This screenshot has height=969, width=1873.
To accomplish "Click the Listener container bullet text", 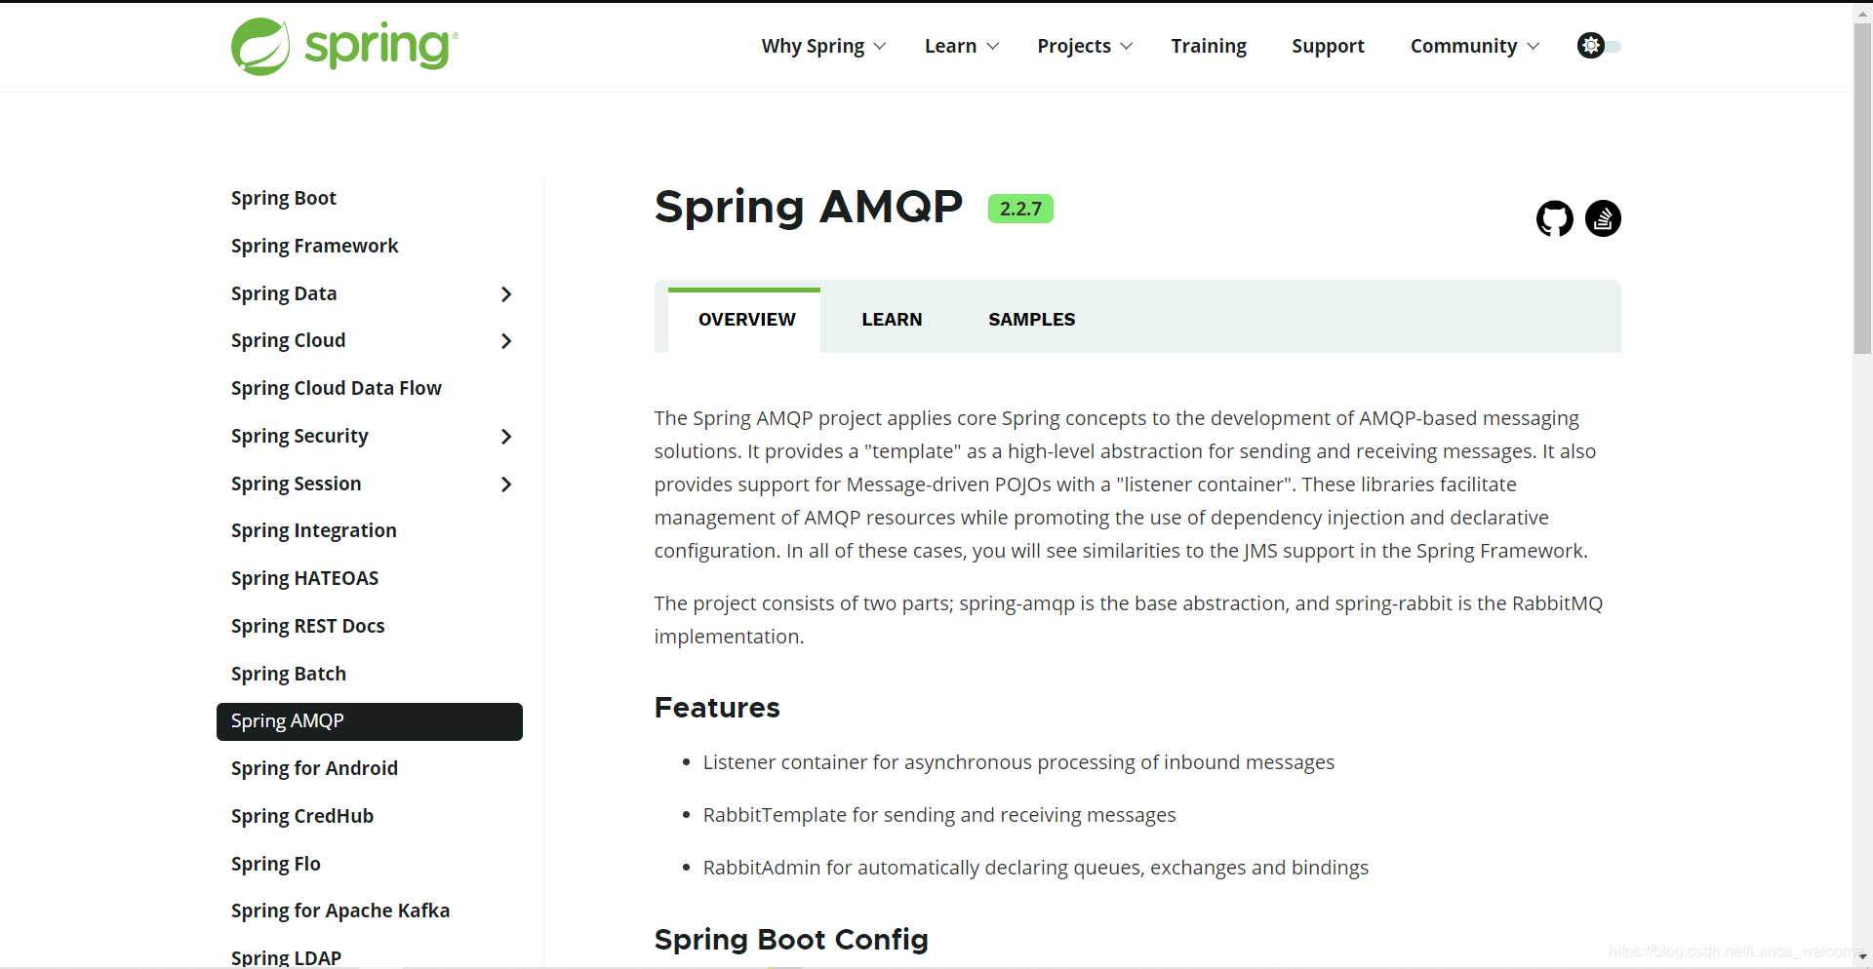I will point(1018,762).
